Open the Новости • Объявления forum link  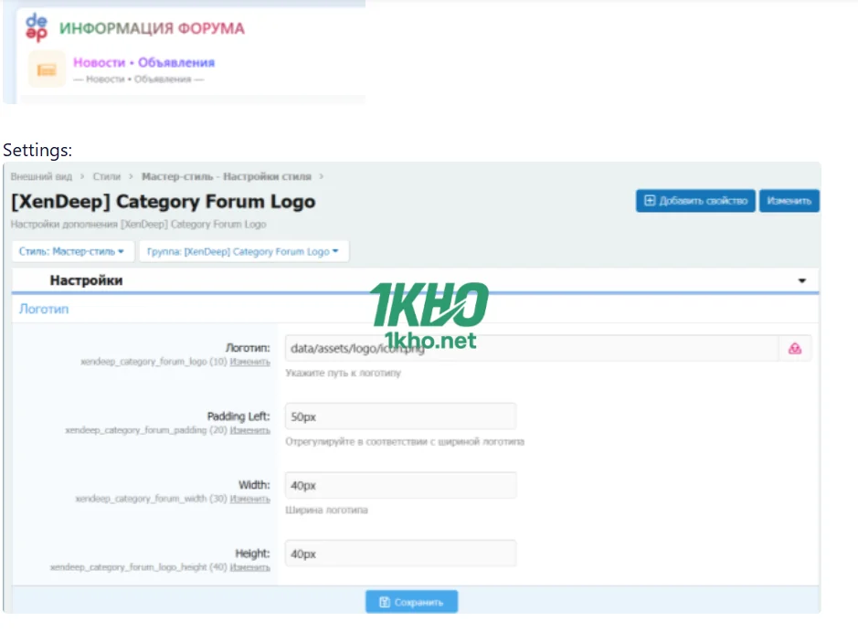(143, 62)
